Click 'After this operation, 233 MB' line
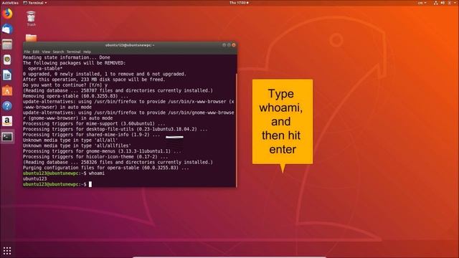This screenshot has width=459, height=258. point(94,80)
